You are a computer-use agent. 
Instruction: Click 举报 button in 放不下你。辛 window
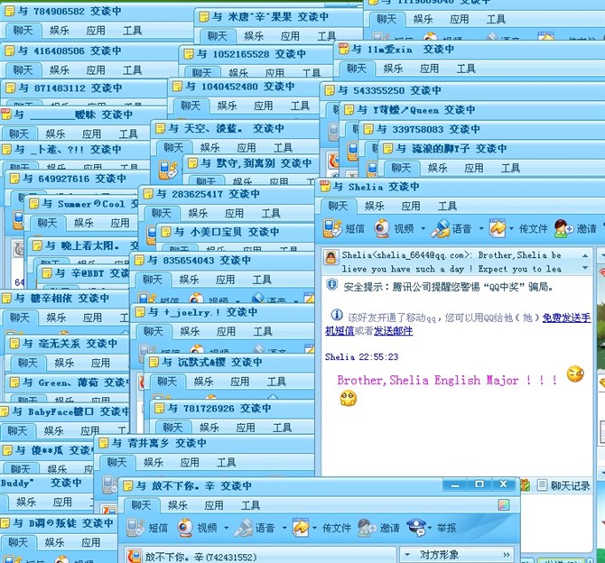pos(447,528)
